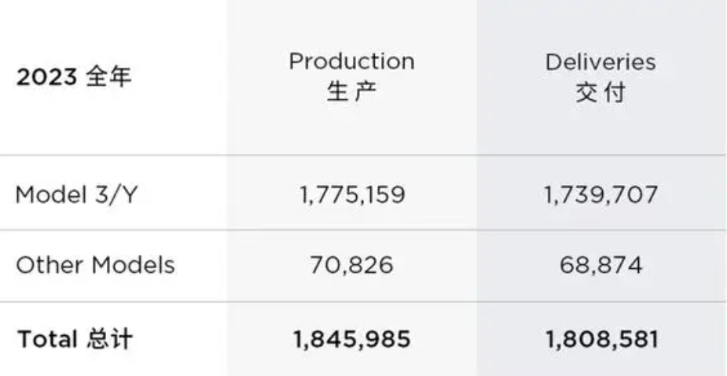
Task: Click divider between Model 3/Y and Other Models
Action: [x=118, y=230]
